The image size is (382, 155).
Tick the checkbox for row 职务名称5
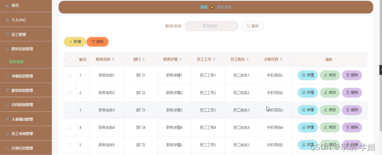pos(70,145)
